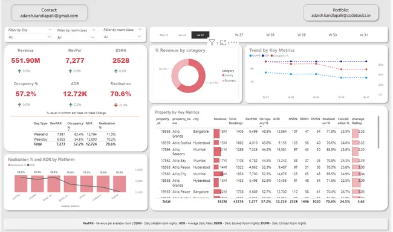Select week W 28 in the week slicer
The width and height of the screenshot is (393, 232).
click(270, 35)
